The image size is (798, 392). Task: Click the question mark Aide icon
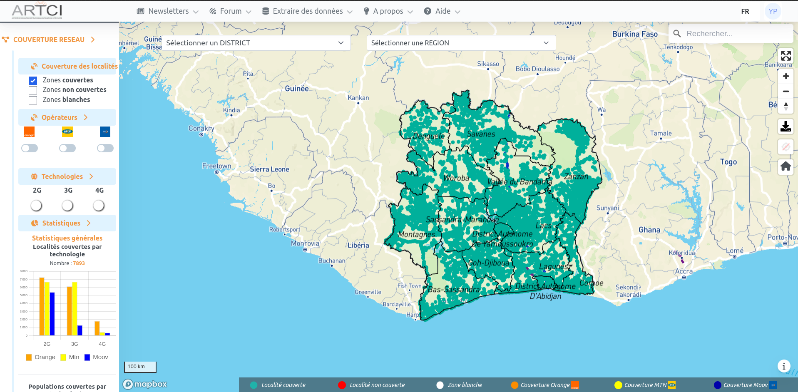pyautogui.click(x=428, y=11)
